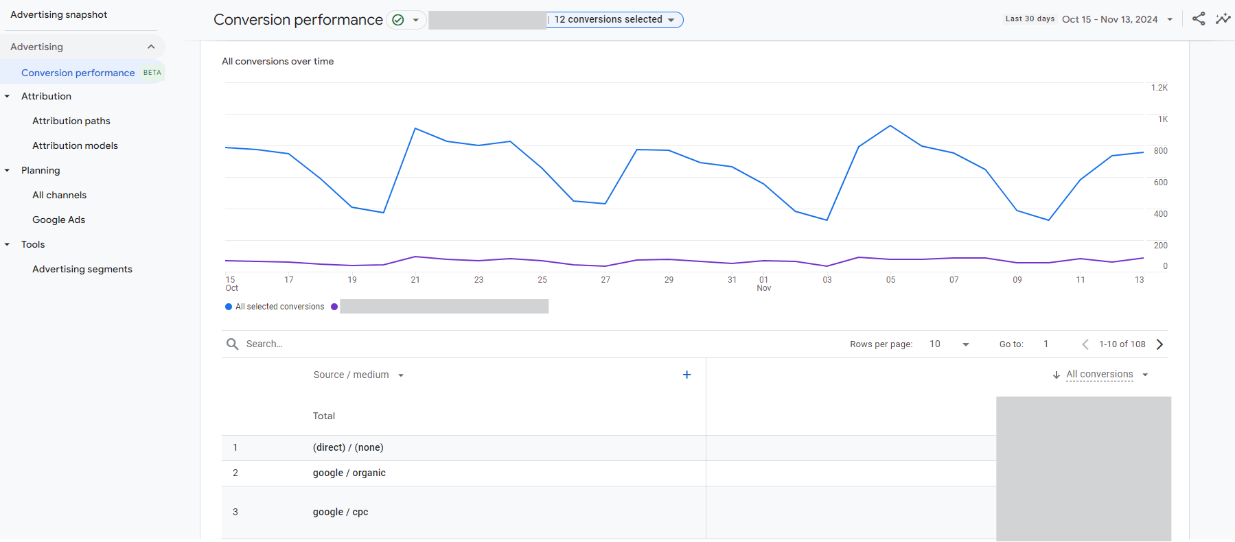Click the All conversions column header
This screenshot has height=542, width=1235.
click(x=1099, y=375)
